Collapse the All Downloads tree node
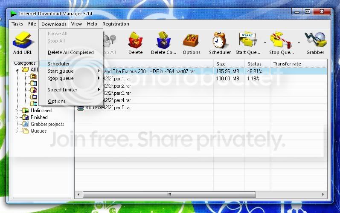The image size is (340, 213). (x=17, y=70)
